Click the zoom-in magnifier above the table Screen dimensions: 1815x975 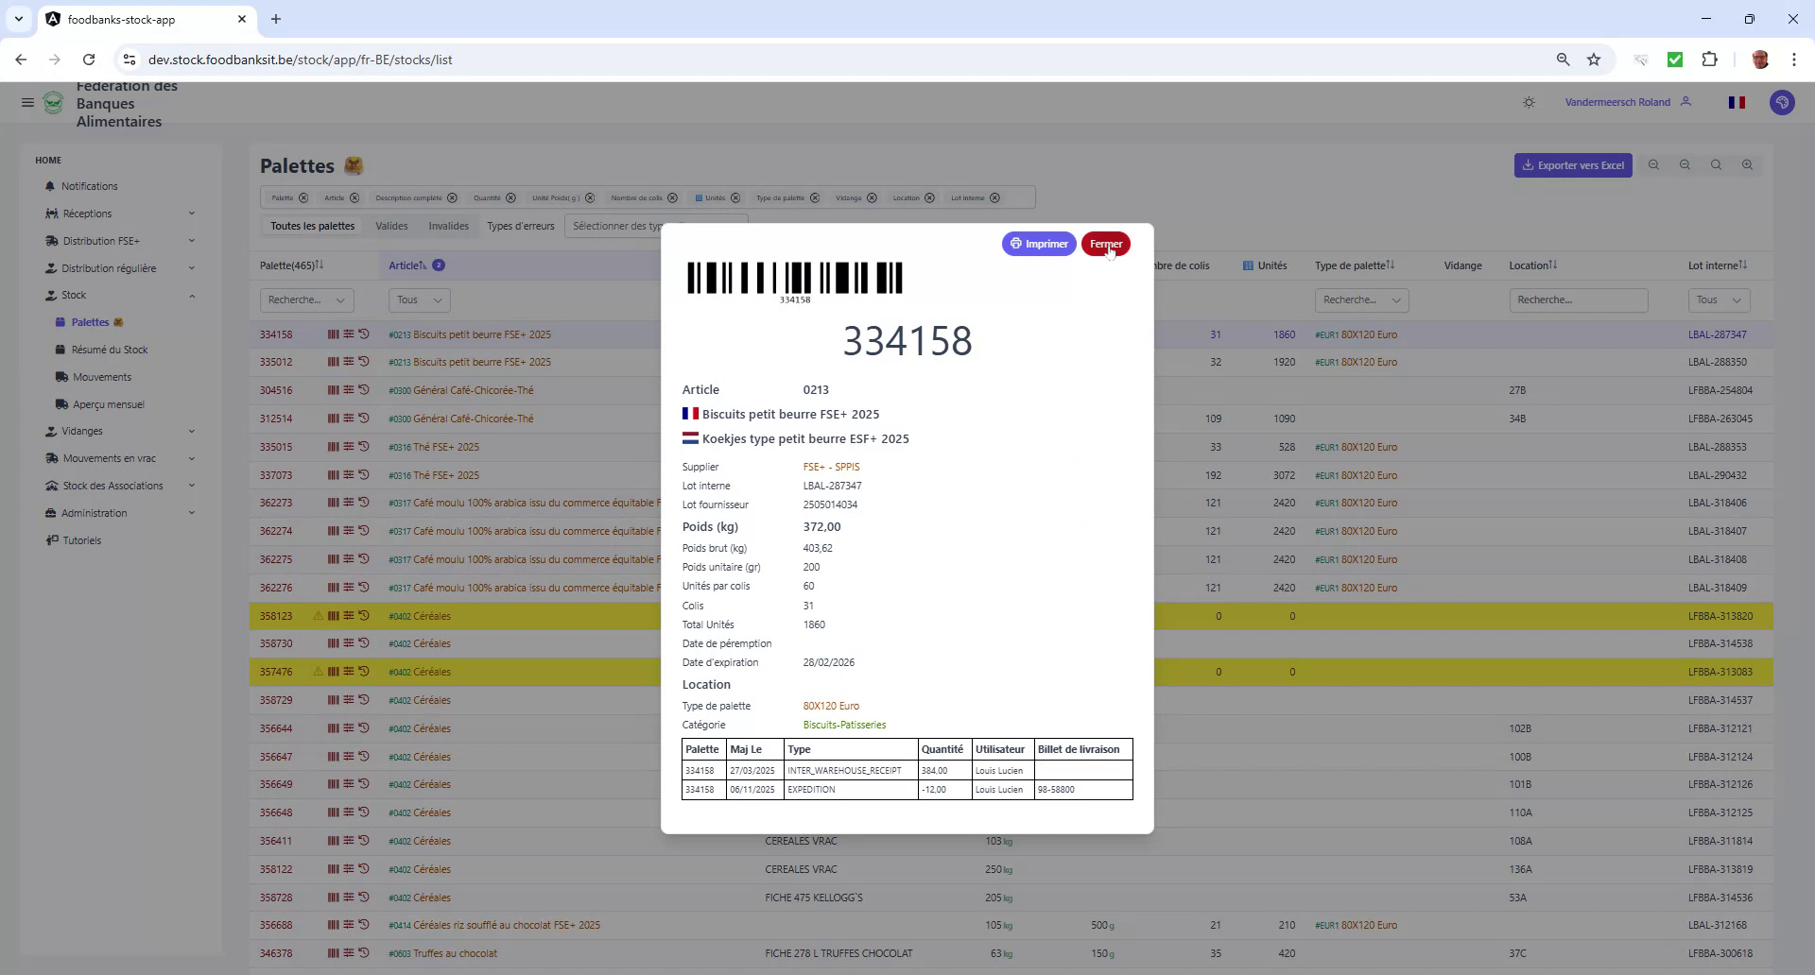coord(1747,164)
